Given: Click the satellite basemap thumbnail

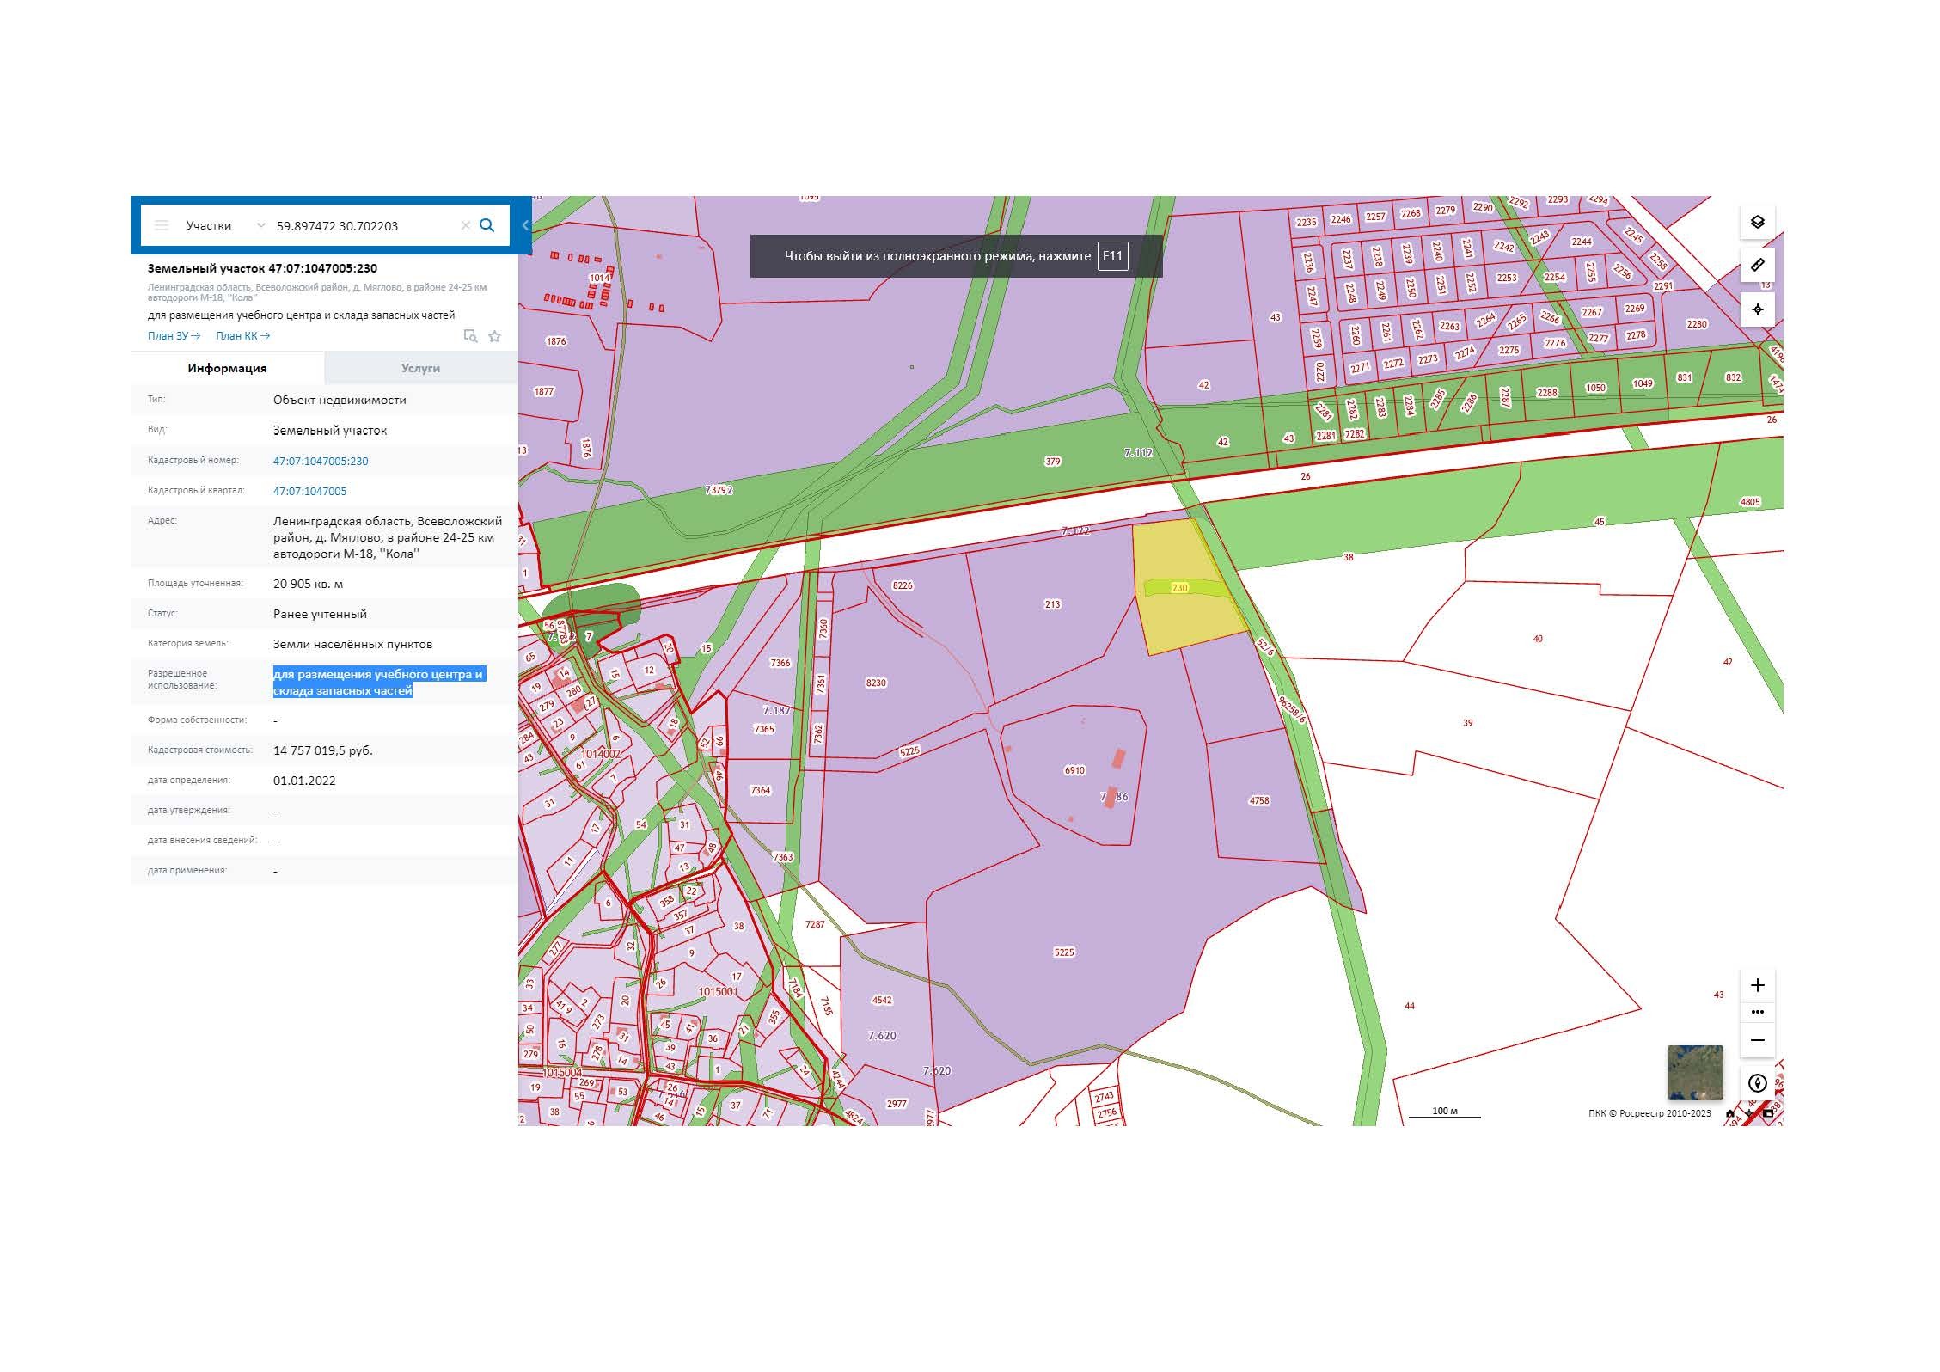Looking at the screenshot, I should click(x=1695, y=1072).
